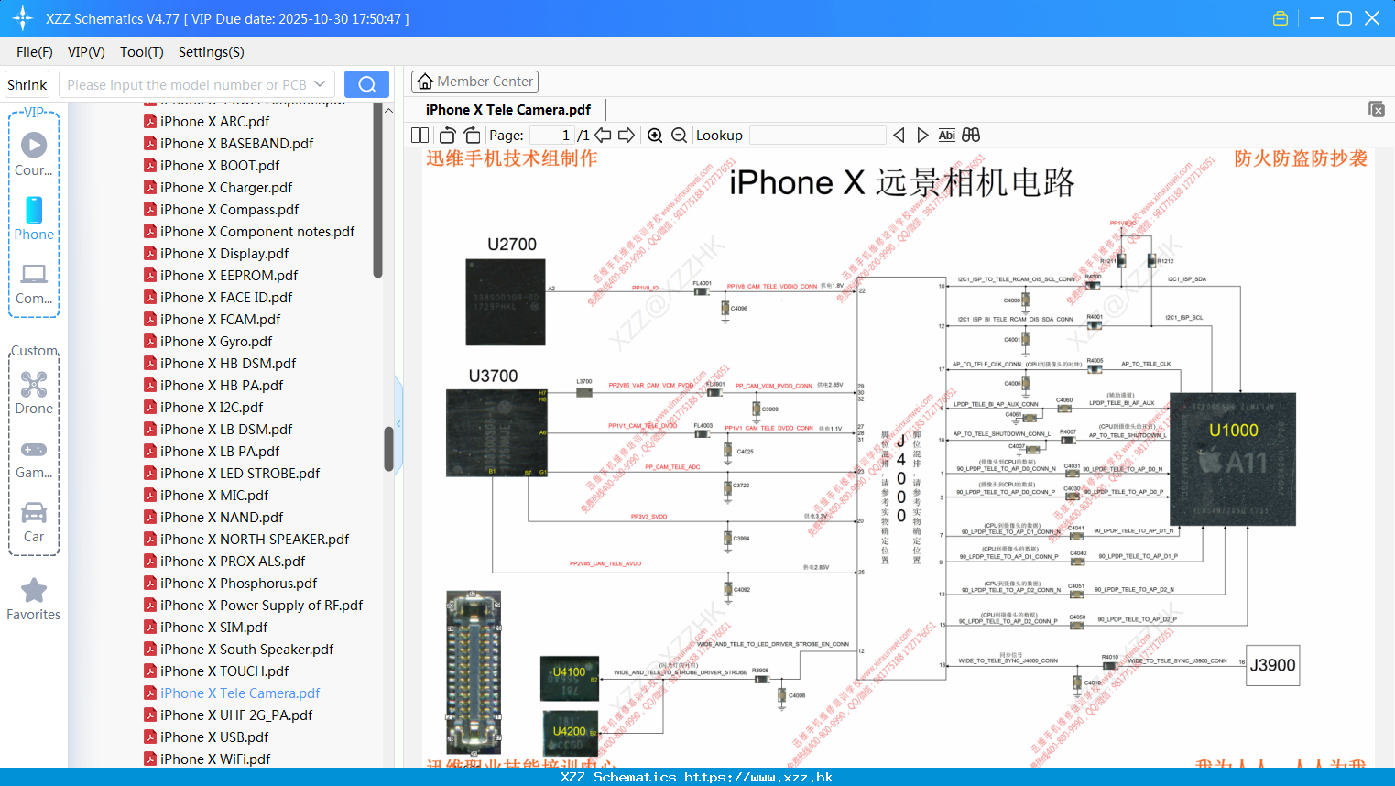This screenshot has height=786, width=1395.
Task: Open iPhone X SIM.pdf
Action: (213, 628)
